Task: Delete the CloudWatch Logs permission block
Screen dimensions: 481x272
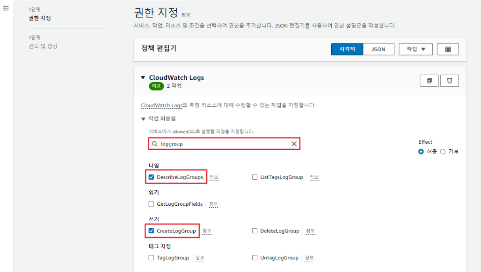Action: 449,81
